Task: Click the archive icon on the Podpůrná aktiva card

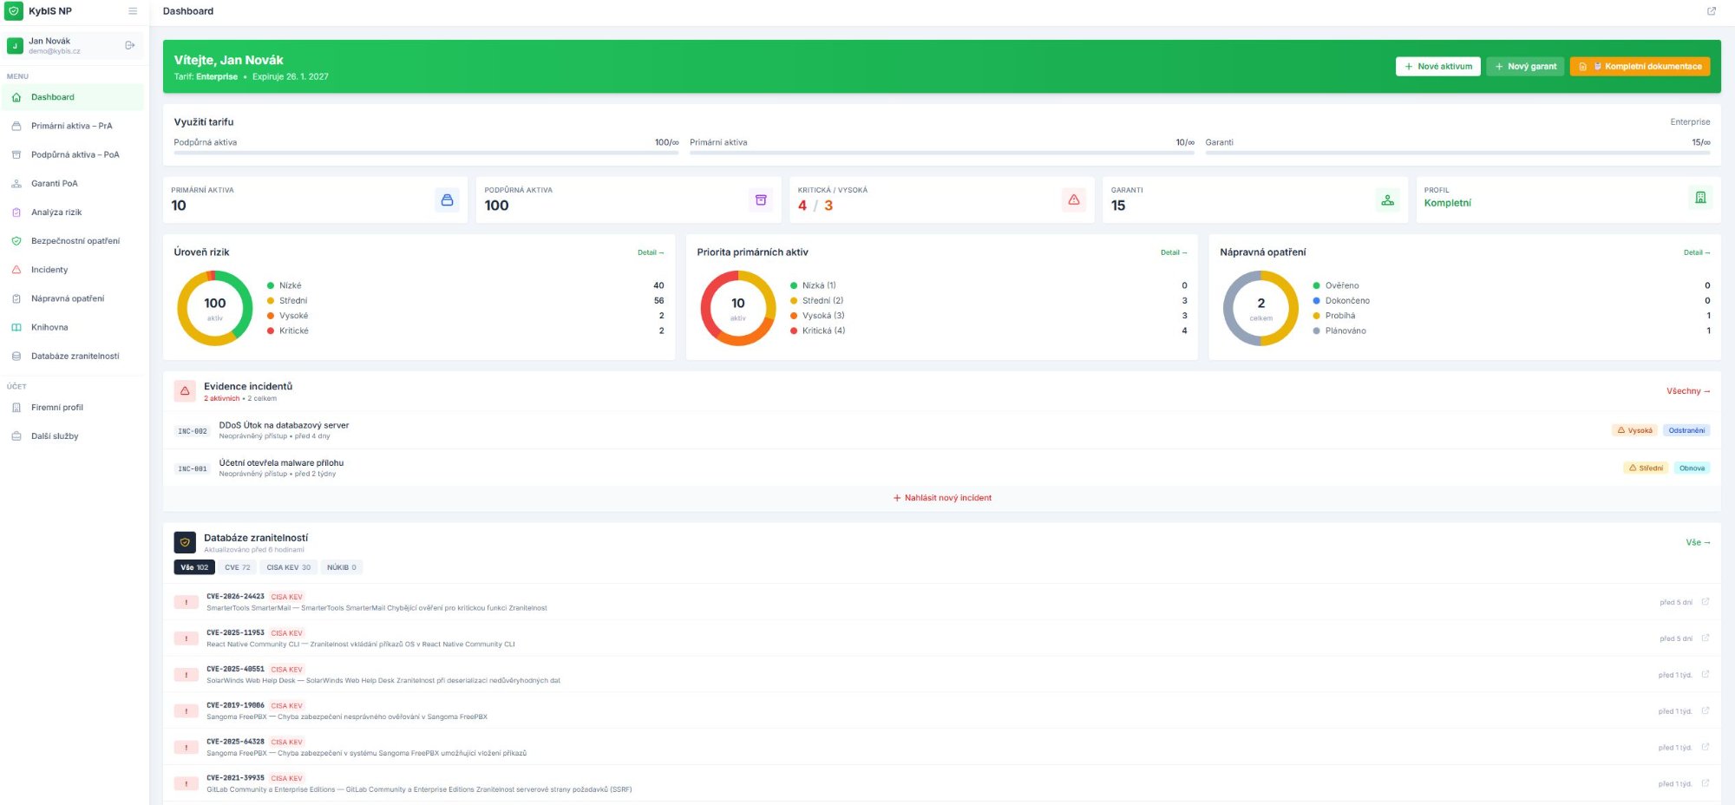Action: (761, 200)
